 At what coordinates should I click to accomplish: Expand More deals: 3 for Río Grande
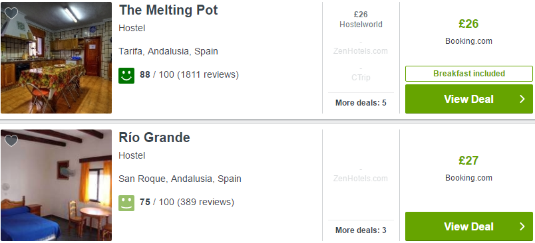[x=361, y=230]
